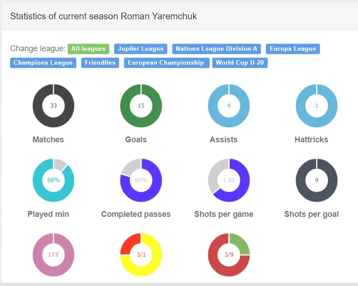Select the All leagues filter
358x286 pixels.
click(x=88, y=49)
